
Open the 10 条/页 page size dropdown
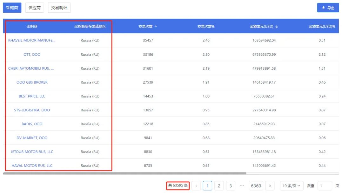point(292,186)
